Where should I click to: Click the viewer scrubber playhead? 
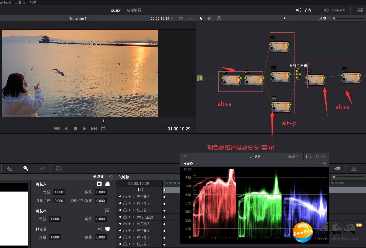click(104, 121)
